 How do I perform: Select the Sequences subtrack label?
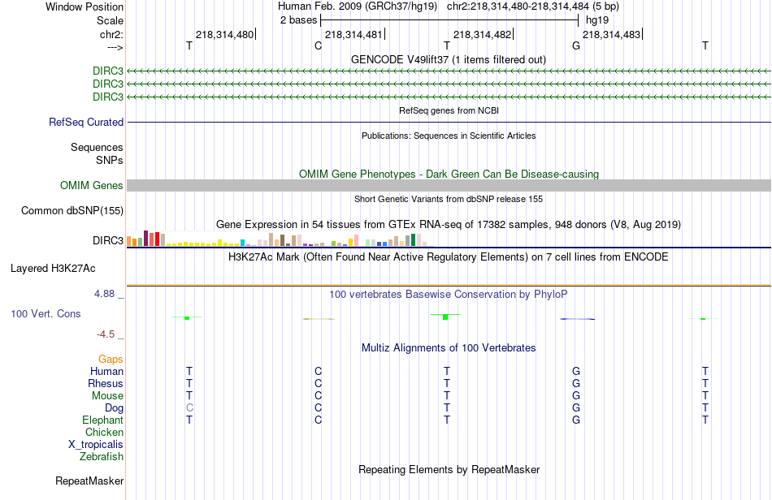pyautogui.click(x=97, y=147)
